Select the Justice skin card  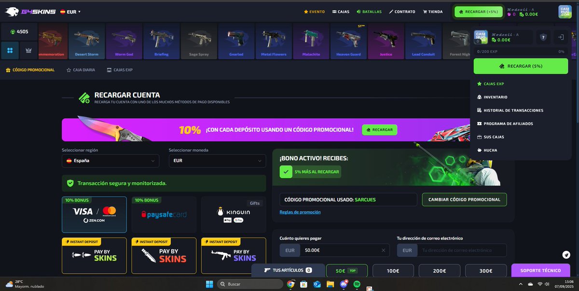(386, 42)
